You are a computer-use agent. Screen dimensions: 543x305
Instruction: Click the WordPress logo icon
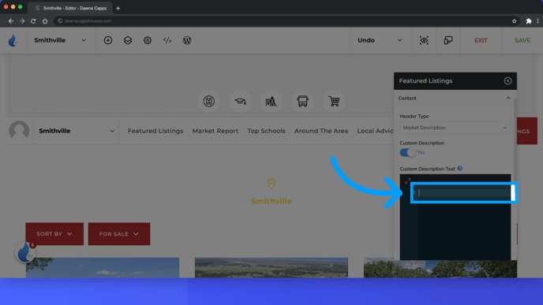click(x=187, y=40)
